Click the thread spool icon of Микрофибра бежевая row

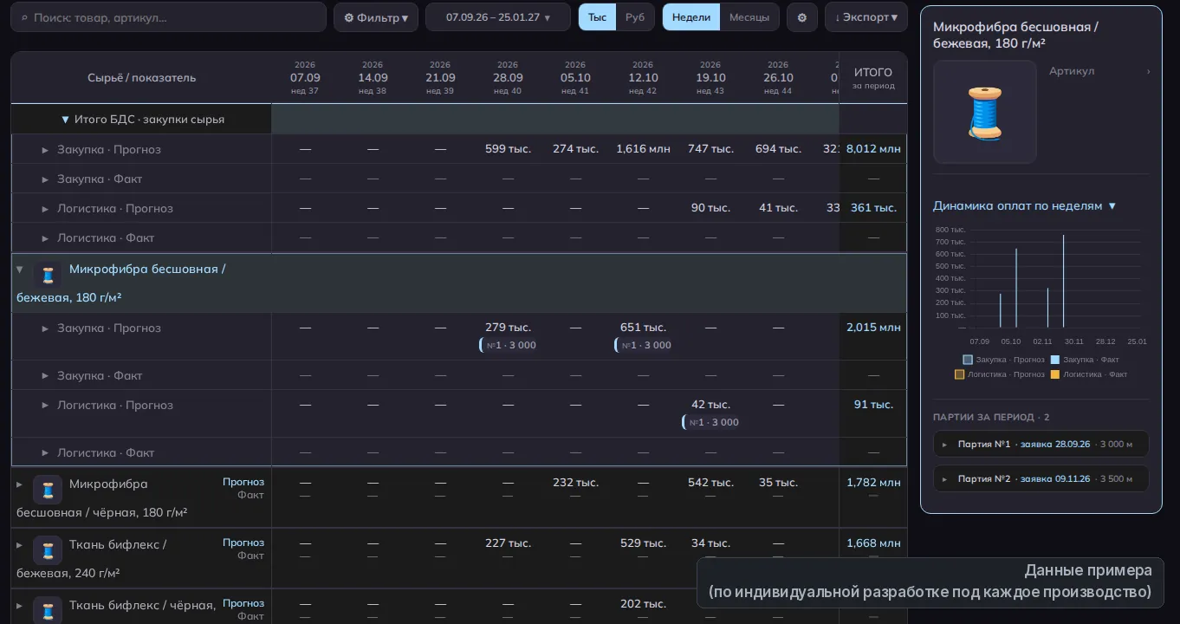click(x=48, y=276)
